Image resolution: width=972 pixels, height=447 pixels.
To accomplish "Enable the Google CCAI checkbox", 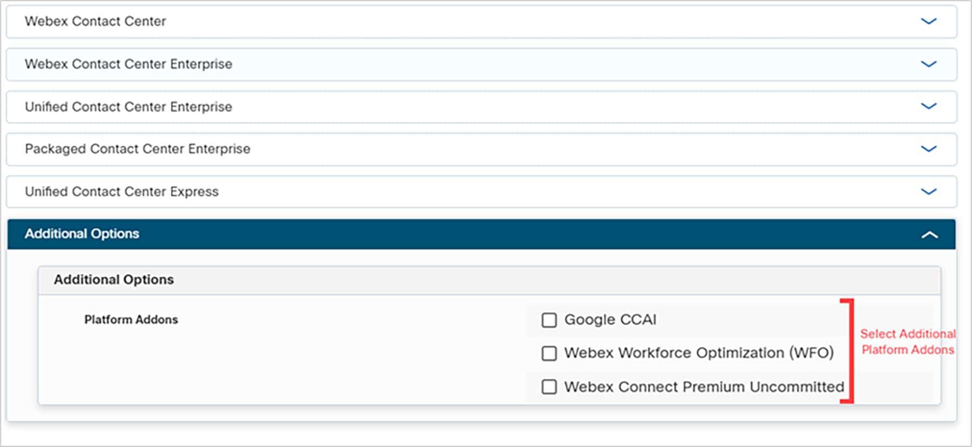I will pyautogui.click(x=549, y=320).
